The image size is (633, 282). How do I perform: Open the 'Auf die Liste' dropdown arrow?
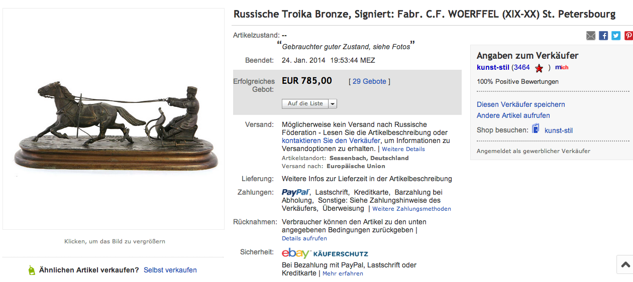click(x=333, y=104)
